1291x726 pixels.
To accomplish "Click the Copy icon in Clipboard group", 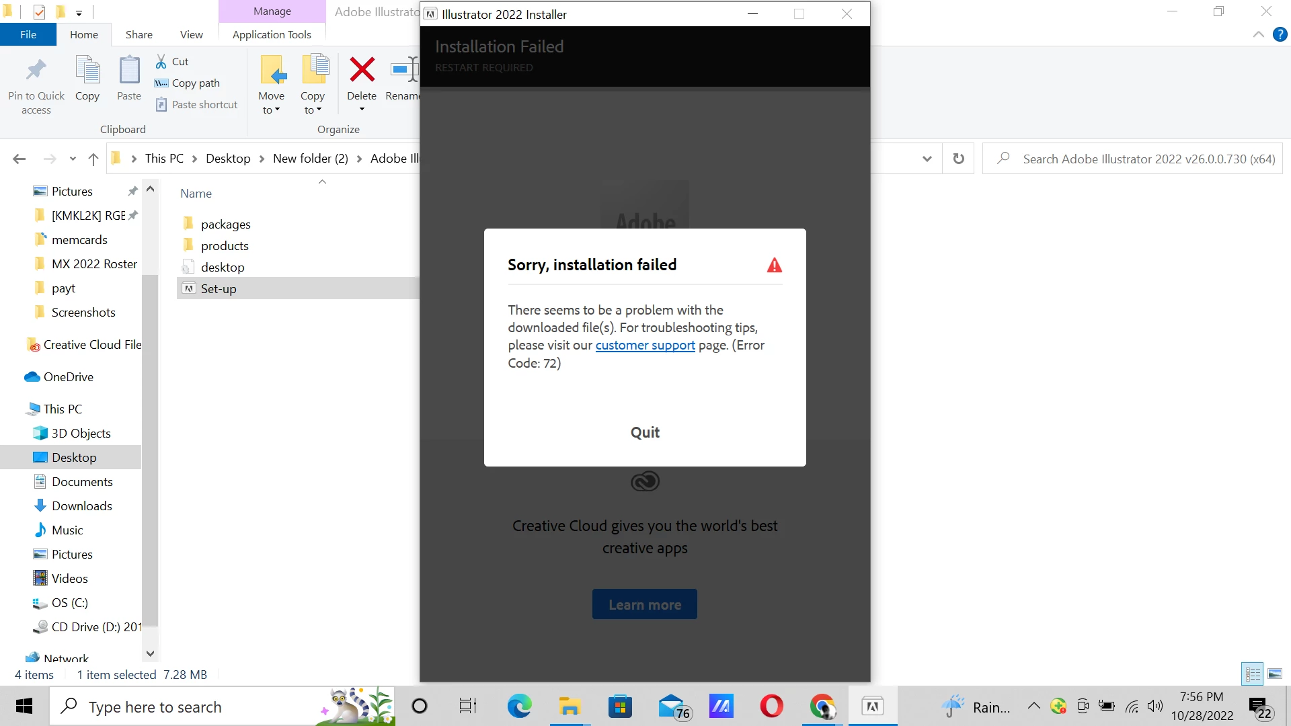I will pos(87,71).
